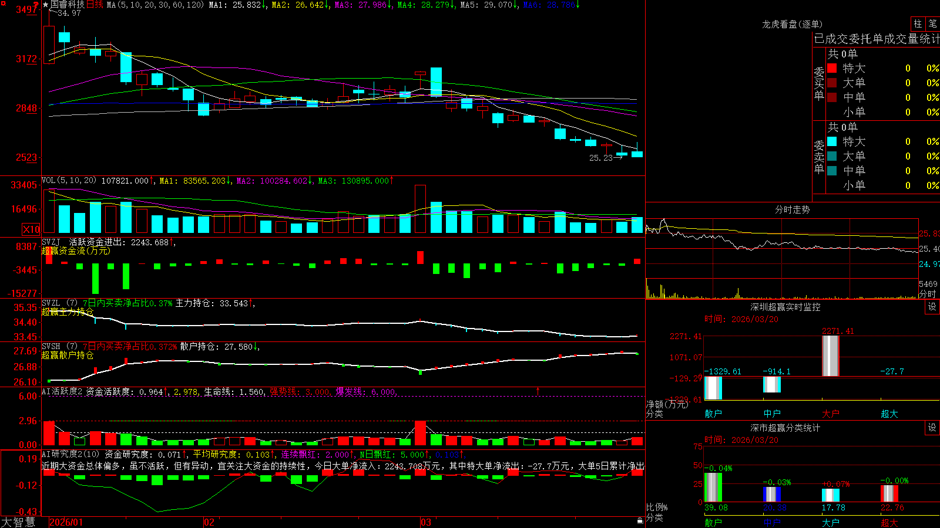
Task: Click the cyan 特大 sell-order color square
Action: pyautogui.click(x=832, y=141)
